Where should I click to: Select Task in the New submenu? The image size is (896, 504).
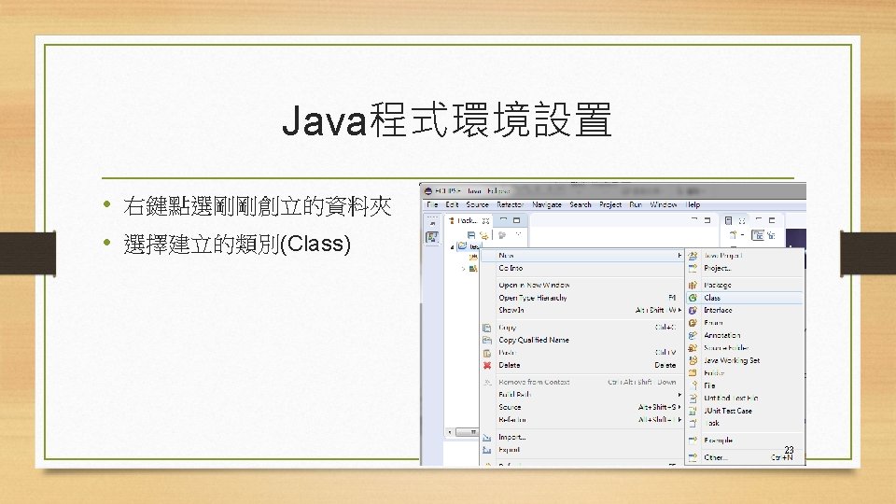744,424
